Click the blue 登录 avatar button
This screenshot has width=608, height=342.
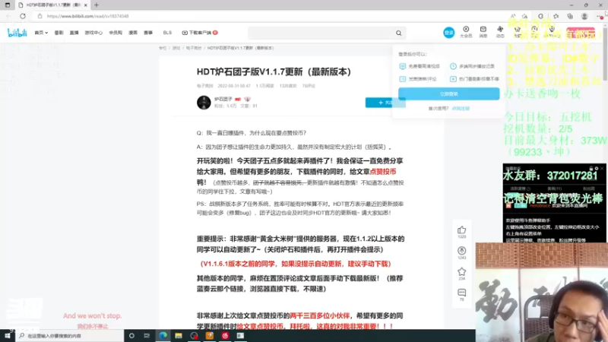click(x=448, y=33)
